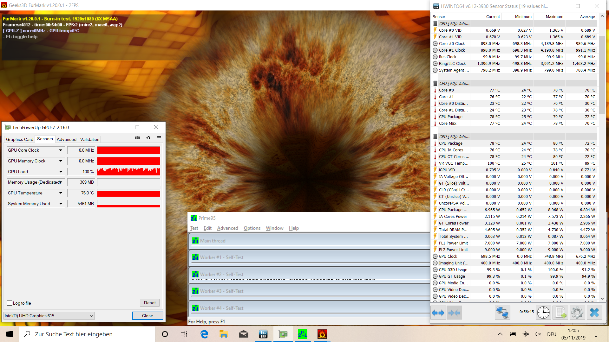Expand the GPU Core Clock sensor dropdown
The image size is (609, 342).
point(61,150)
